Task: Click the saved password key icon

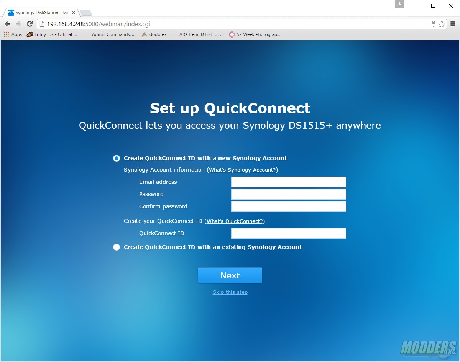Action: coord(434,24)
